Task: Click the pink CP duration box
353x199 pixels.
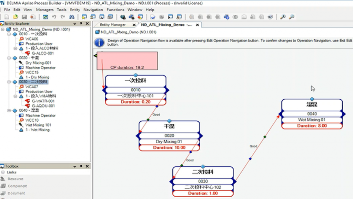Action: [x=127, y=61]
